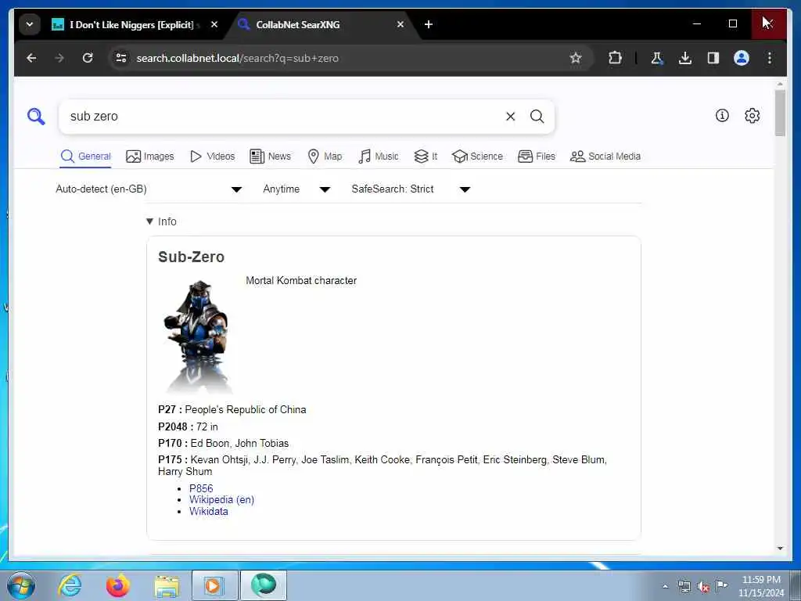
Task: Click the text Ed Boon, John Tobias
Action: (239, 443)
